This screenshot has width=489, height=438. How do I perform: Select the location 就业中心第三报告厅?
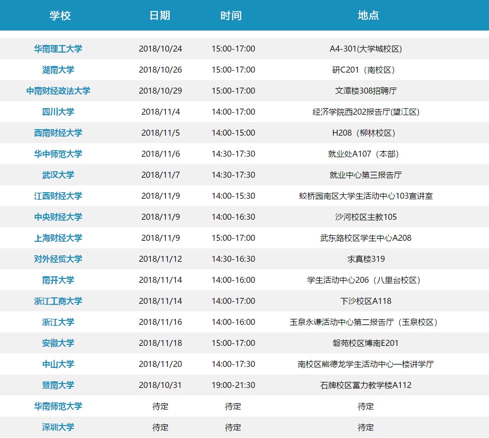point(366,175)
